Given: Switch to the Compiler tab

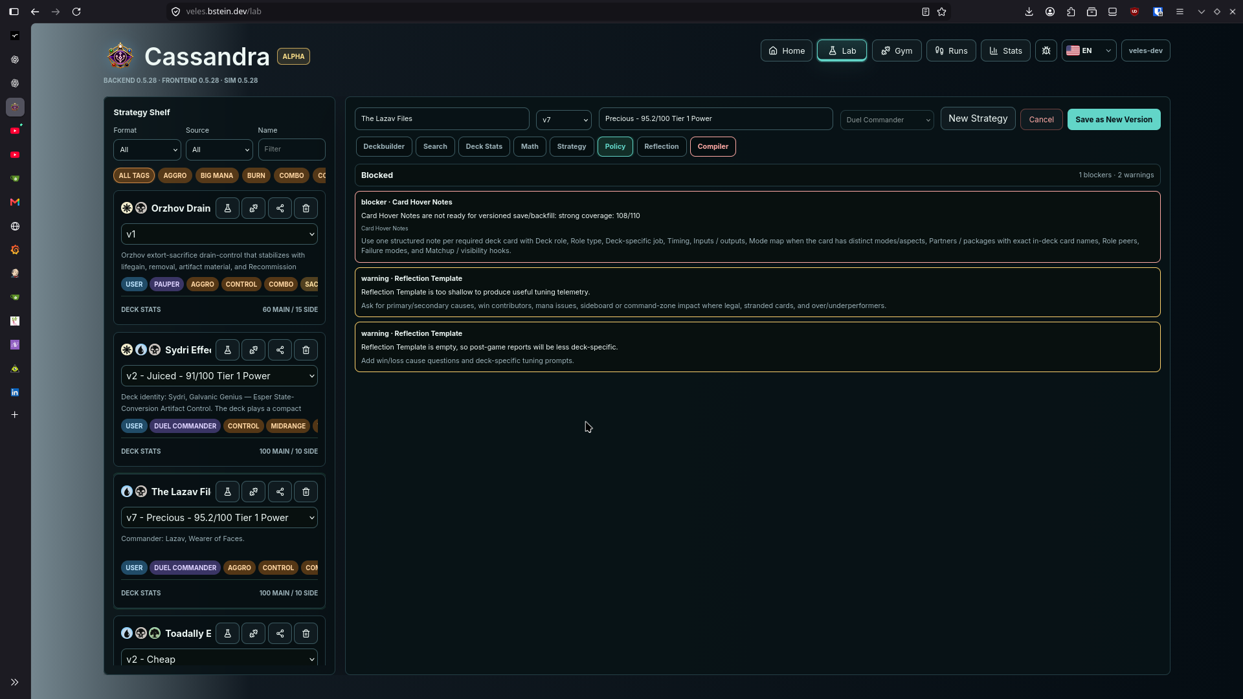Looking at the screenshot, I should 713,146.
